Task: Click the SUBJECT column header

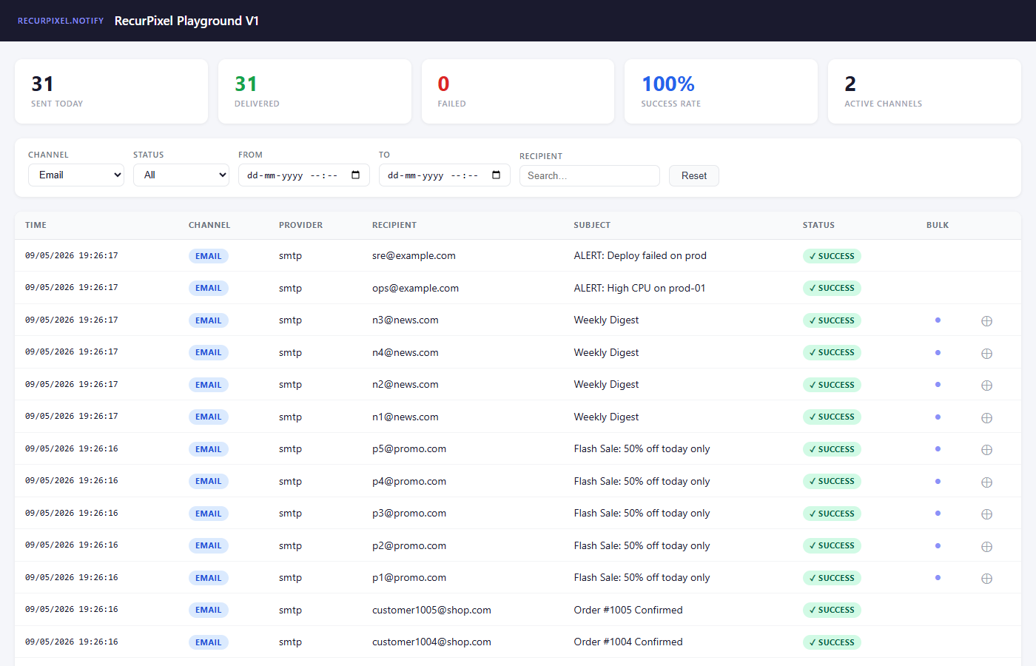Action: (592, 225)
